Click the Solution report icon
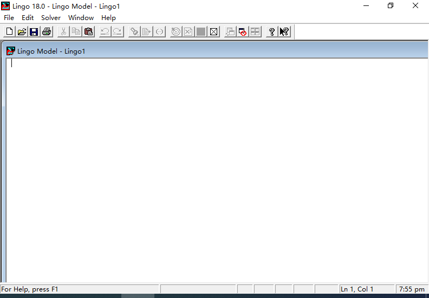This screenshot has height=298, width=429. (x=188, y=32)
